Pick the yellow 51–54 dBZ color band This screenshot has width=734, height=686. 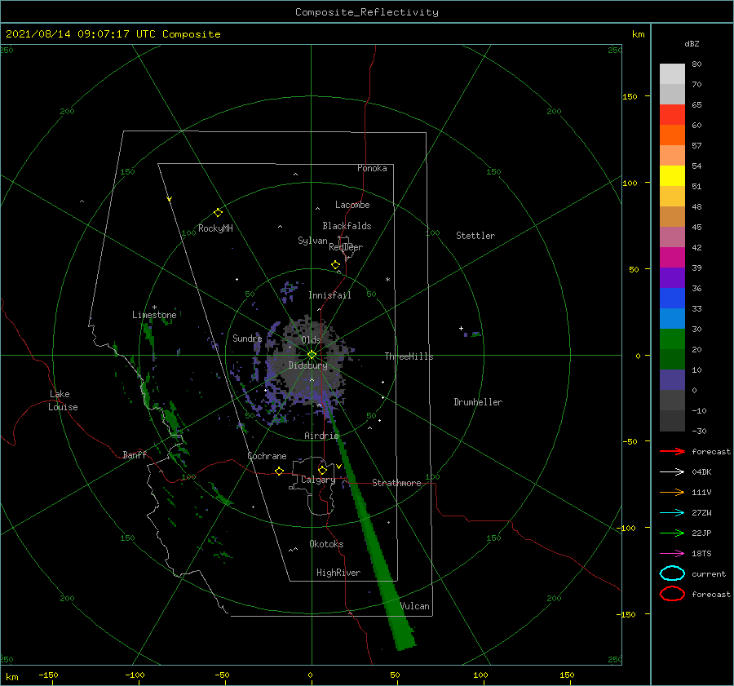(672, 176)
